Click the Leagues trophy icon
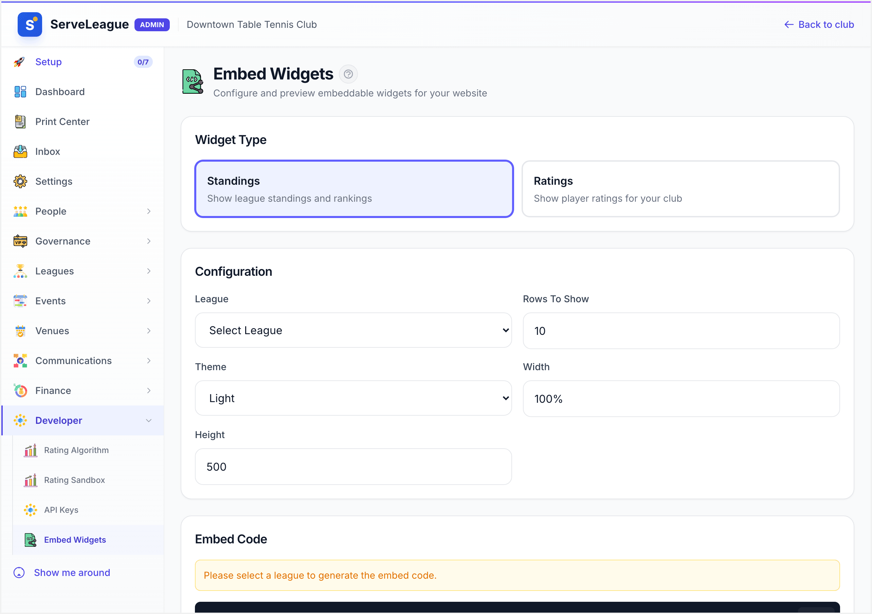This screenshot has width=872, height=614. [x=20, y=271]
